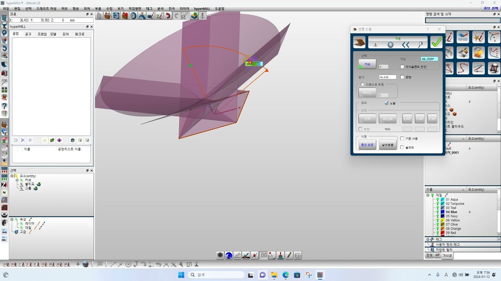Select the 05 Navy color swatch
This screenshot has height=281, width=501.
(442, 216)
